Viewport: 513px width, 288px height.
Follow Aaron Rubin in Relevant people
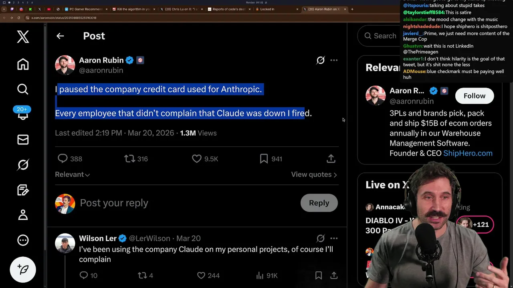[x=475, y=96]
